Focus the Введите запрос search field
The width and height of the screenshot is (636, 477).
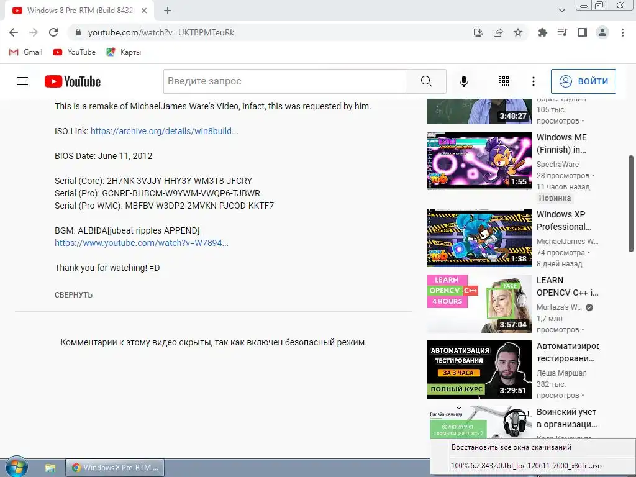click(x=285, y=81)
